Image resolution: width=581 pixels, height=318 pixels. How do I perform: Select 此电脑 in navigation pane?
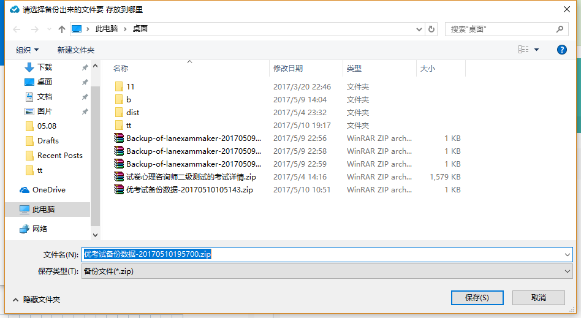point(44,210)
